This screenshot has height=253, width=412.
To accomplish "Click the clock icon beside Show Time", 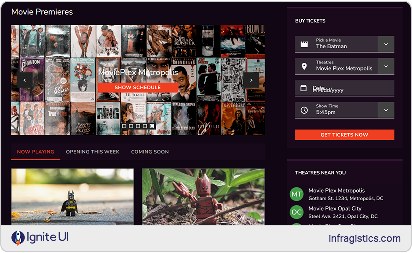I will point(304,110).
